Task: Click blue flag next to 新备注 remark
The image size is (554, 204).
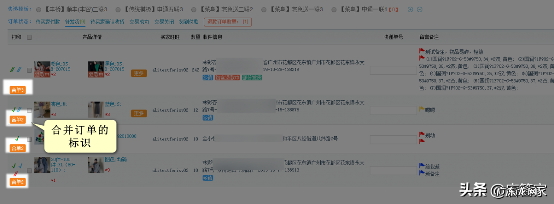Action: [x=422, y=173]
